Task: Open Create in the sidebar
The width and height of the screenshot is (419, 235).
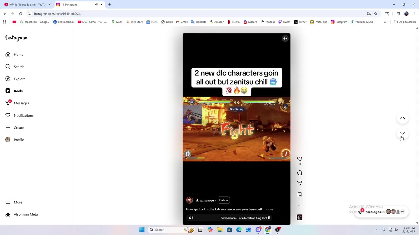Action: (x=15, y=128)
